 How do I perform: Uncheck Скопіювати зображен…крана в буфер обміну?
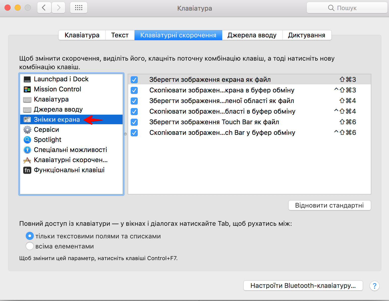pyautogui.click(x=134, y=90)
